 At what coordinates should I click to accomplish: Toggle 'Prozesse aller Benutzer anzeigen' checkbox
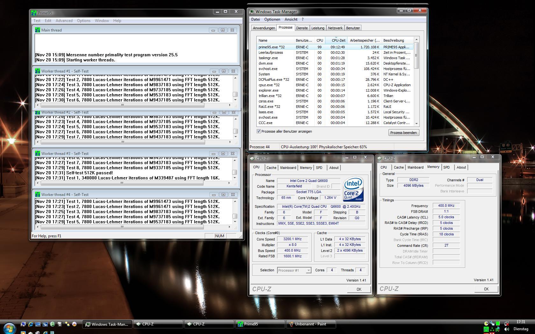[259, 131]
